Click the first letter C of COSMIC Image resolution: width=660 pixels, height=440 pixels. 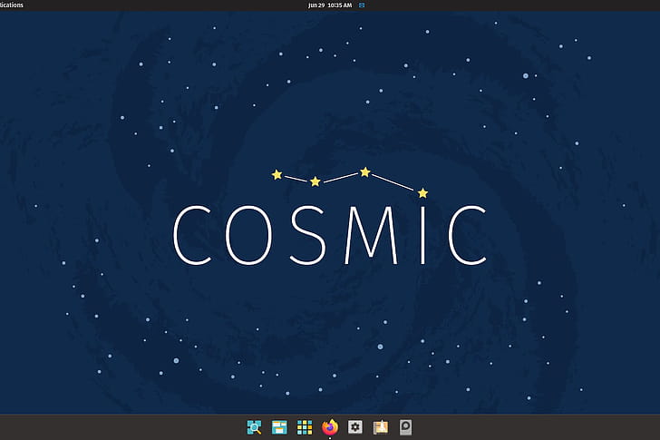pos(192,236)
